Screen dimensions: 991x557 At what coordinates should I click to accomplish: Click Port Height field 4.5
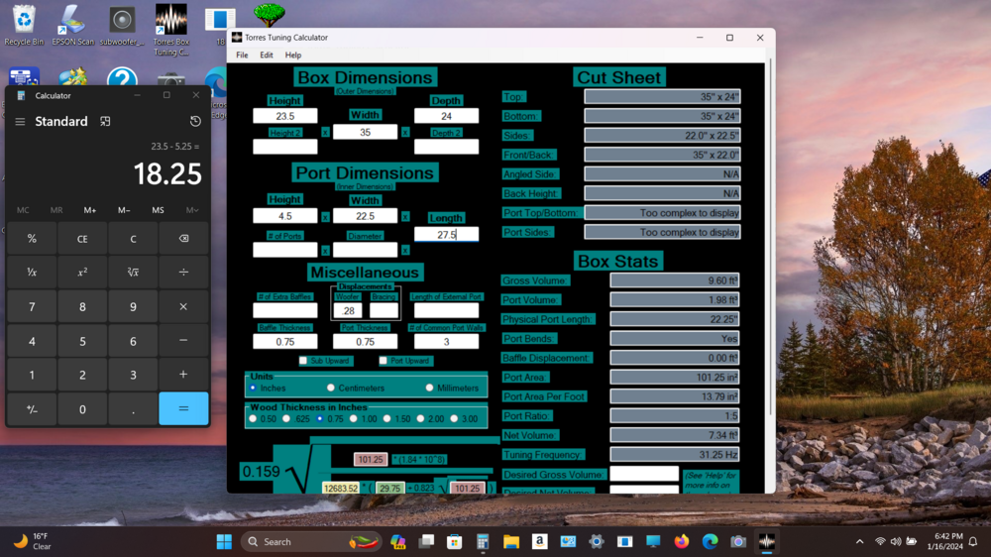click(285, 216)
